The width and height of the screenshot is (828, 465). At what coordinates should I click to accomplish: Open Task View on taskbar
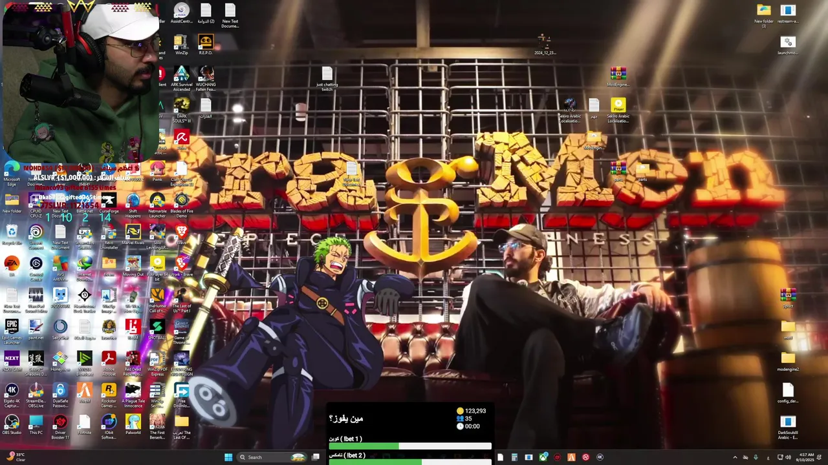pos(316,457)
